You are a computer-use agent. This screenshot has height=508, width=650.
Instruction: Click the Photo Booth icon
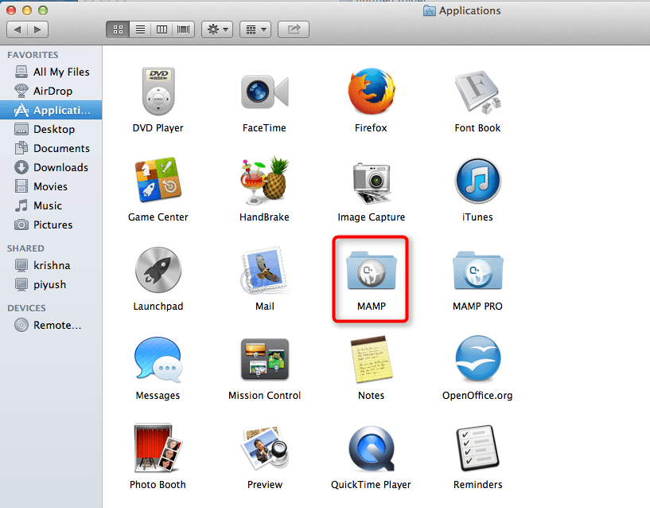[158, 448]
